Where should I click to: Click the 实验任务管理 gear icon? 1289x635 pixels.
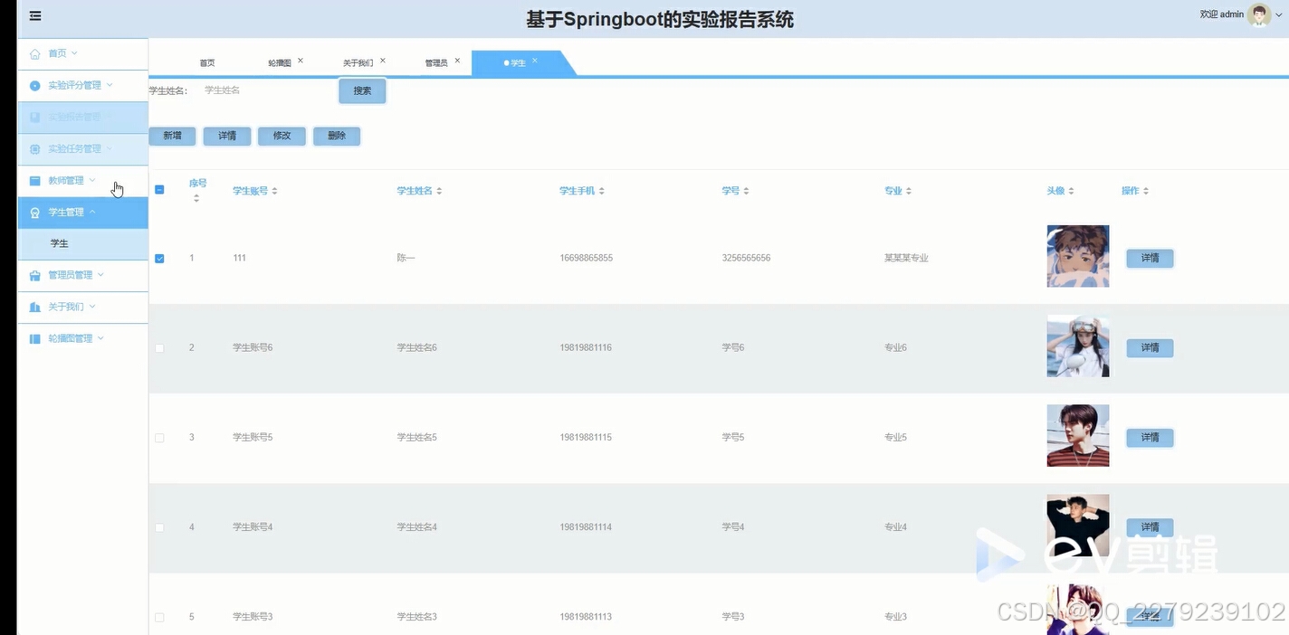click(34, 148)
